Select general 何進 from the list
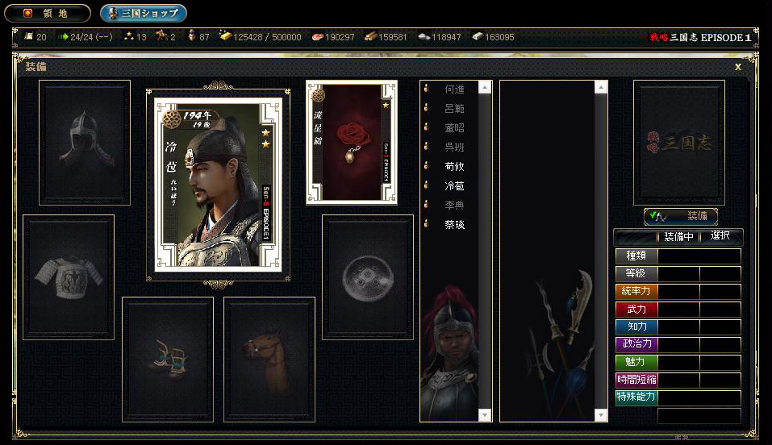772x445 pixels. [454, 89]
